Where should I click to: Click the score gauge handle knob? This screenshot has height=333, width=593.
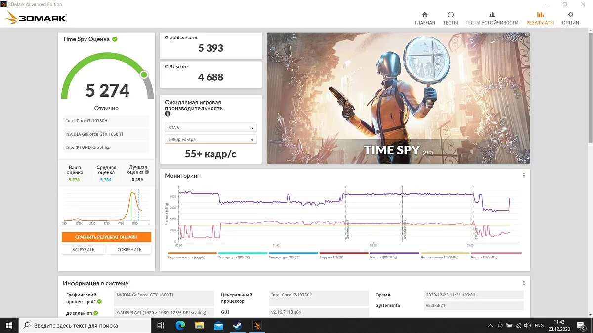[x=144, y=74]
